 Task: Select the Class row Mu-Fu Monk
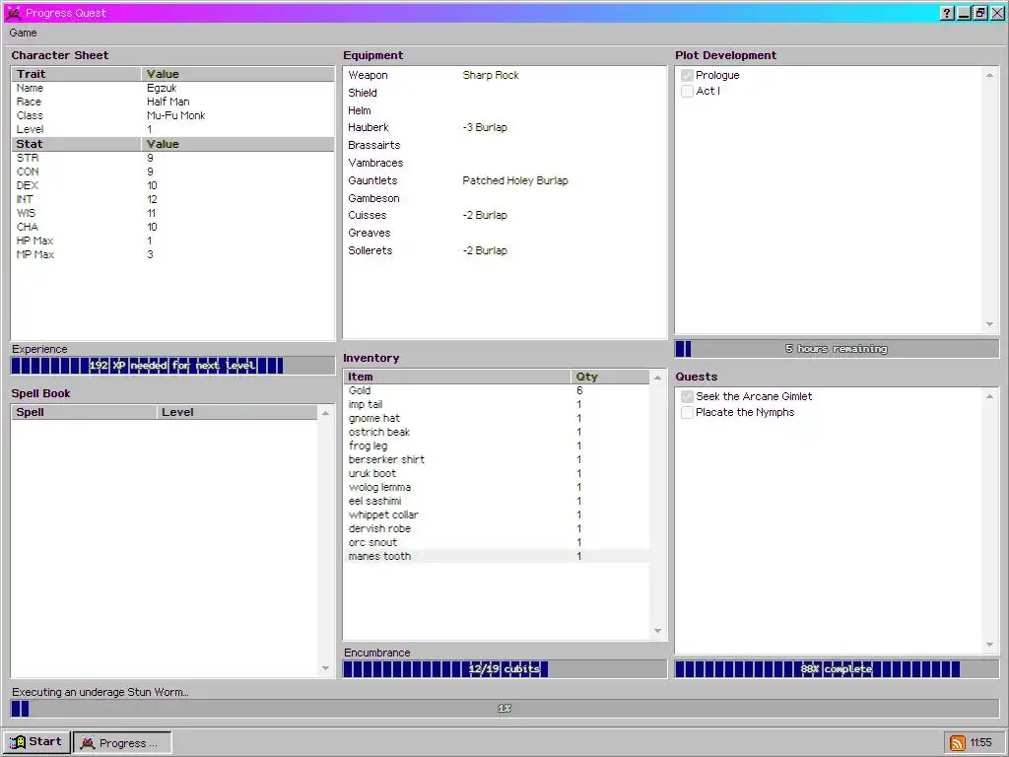click(172, 116)
